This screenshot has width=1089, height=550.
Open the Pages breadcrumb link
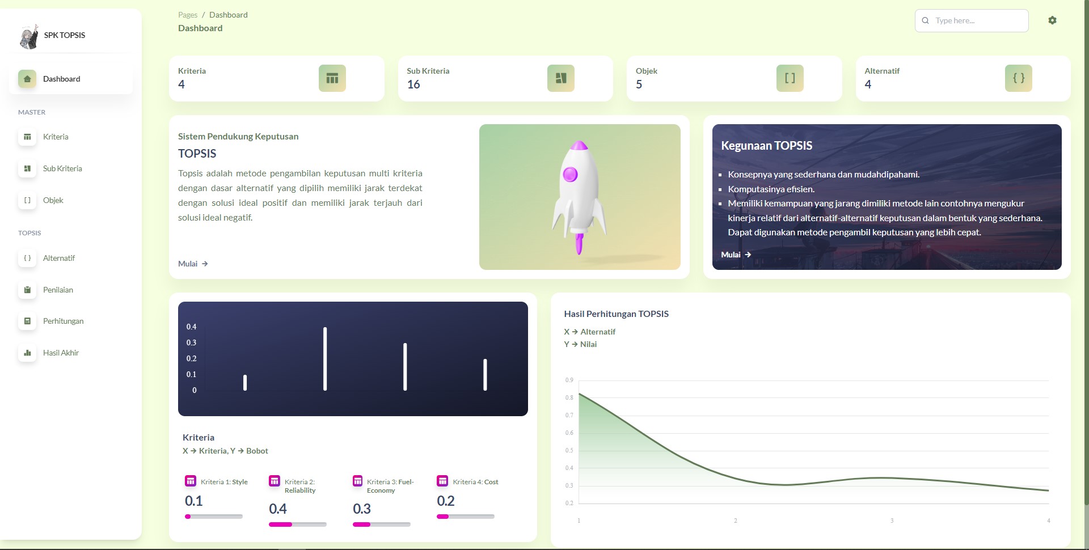coord(187,14)
